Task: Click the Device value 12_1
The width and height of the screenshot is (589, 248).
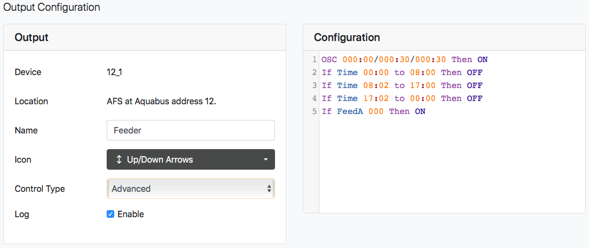Action: point(115,72)
